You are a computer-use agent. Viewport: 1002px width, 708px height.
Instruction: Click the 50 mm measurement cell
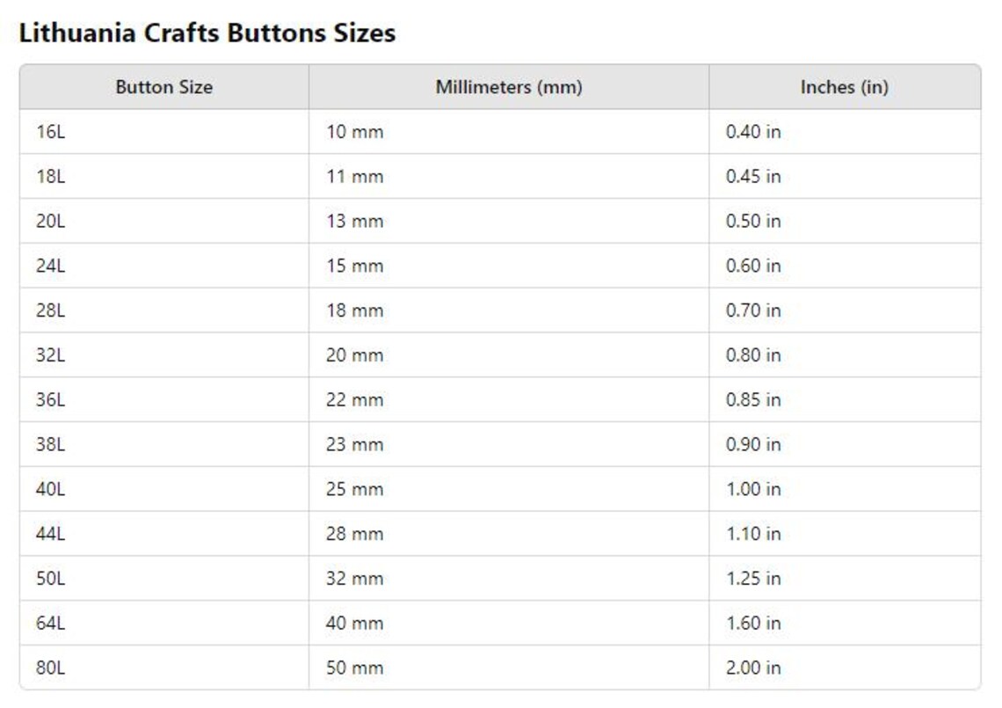click(x=355, y=668)
